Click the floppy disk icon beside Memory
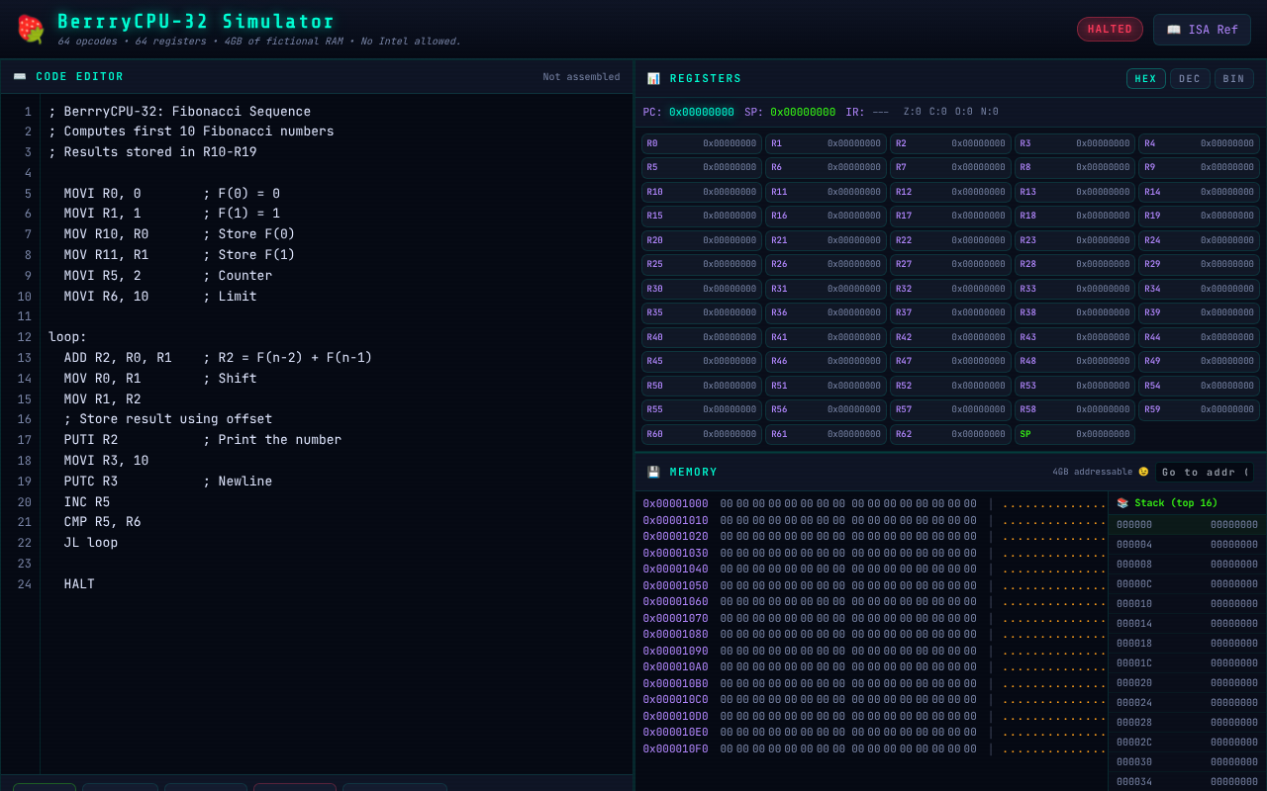The height and width of the screenshot is (791, 1267). click(x=653, y=473)
